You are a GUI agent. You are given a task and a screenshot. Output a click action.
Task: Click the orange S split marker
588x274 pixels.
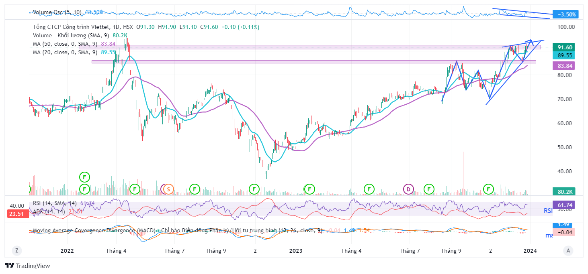point(169,189)
